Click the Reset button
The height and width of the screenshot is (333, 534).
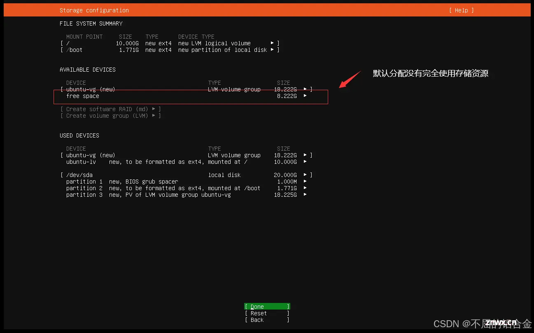[267, 313]
